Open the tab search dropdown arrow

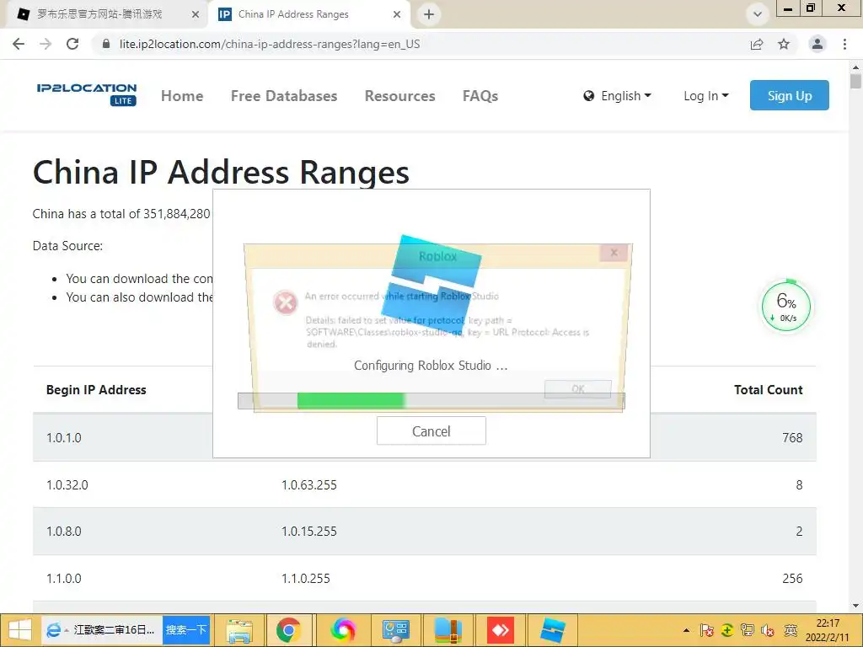(x=758, y=14)
